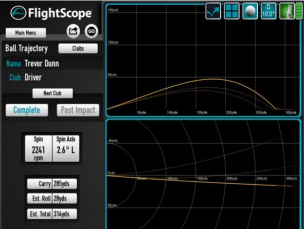Open the four-panel grid layout icon
304x229 pixels.
232,11
